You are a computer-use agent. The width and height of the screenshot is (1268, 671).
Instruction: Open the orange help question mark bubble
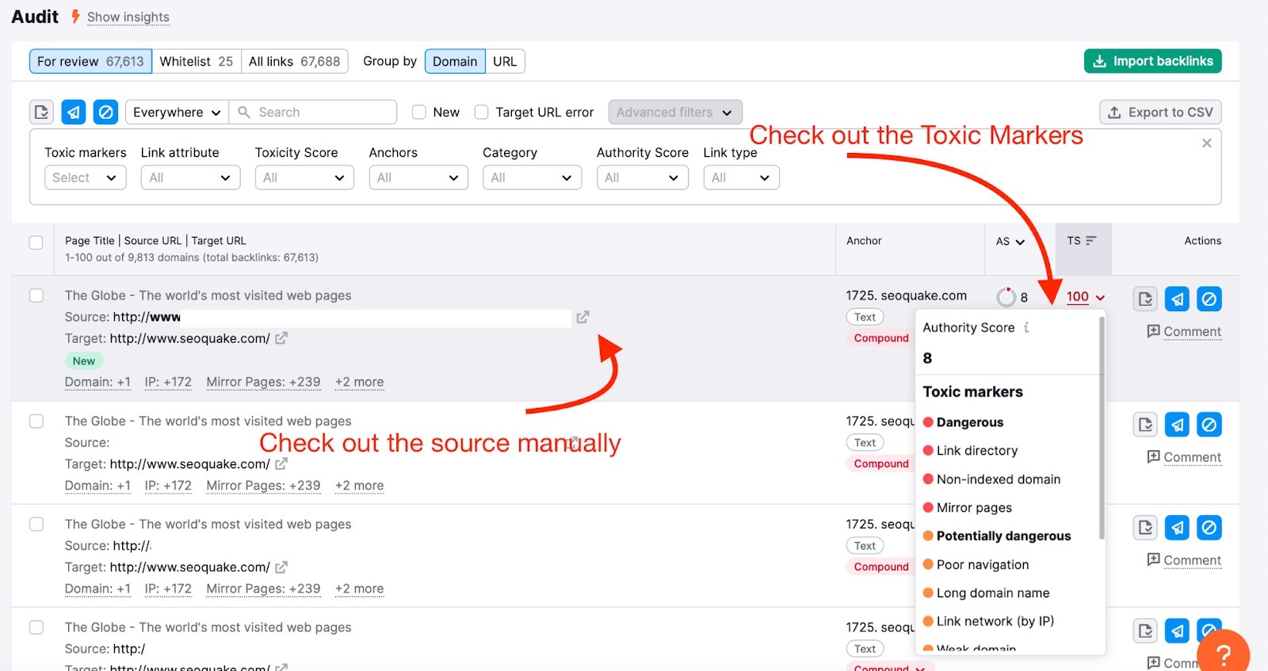click(x=1224, y=654)
